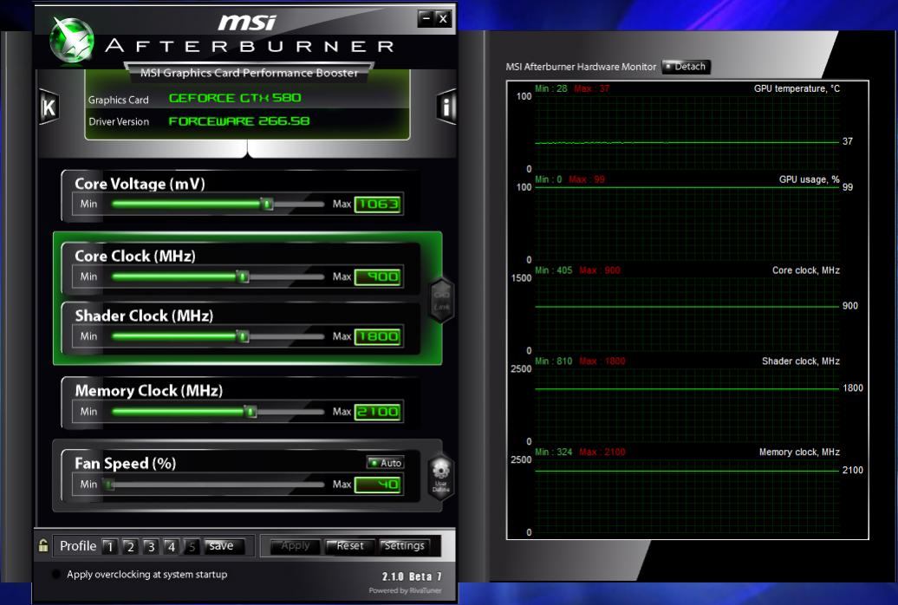Viewport: 898px width, 605px height.
Task: Click the GPU usage current value 99
Action: tap(848, 187)
